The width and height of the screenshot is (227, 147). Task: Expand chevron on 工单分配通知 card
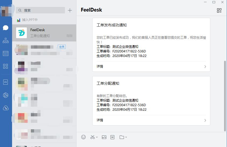tap(205, 120)
